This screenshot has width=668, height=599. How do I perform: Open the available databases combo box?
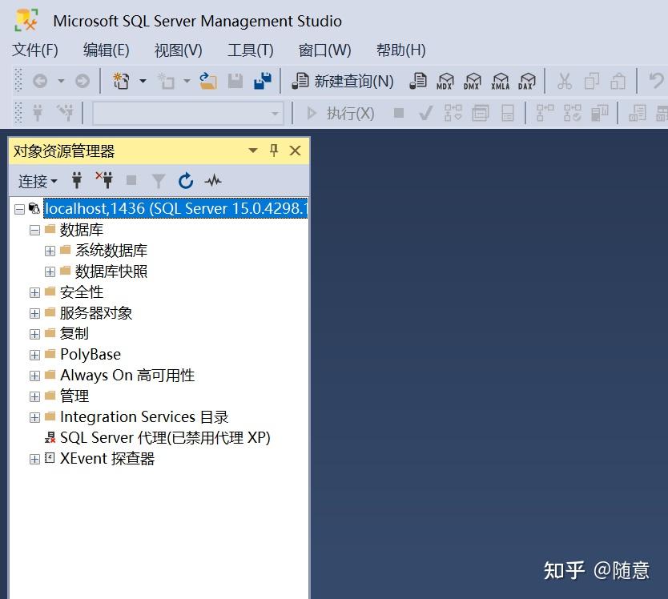(x=188, y=113)
